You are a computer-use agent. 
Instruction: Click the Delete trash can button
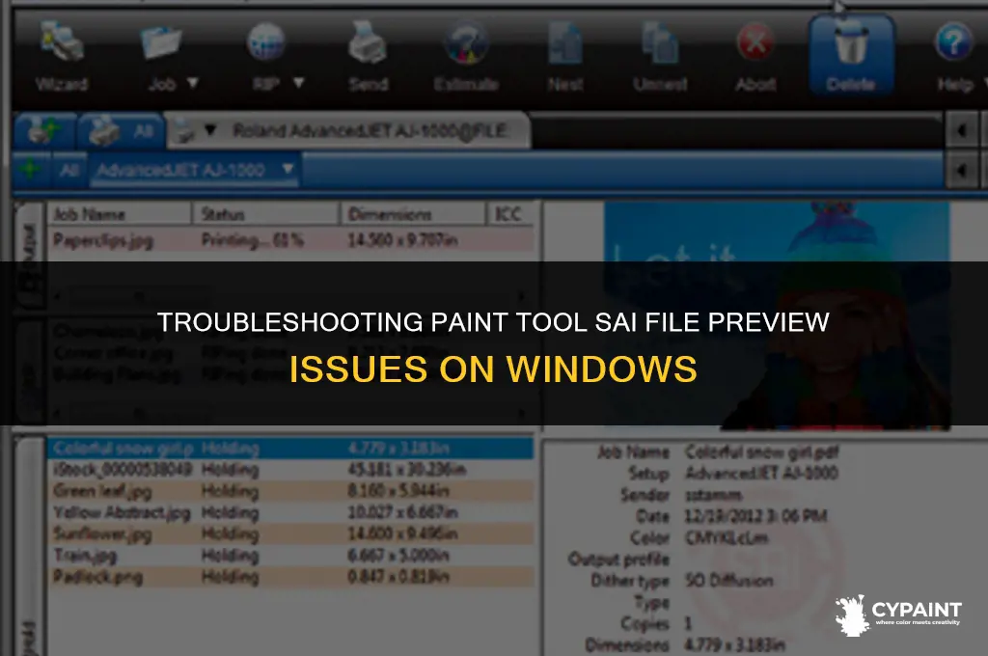point(851,55)
